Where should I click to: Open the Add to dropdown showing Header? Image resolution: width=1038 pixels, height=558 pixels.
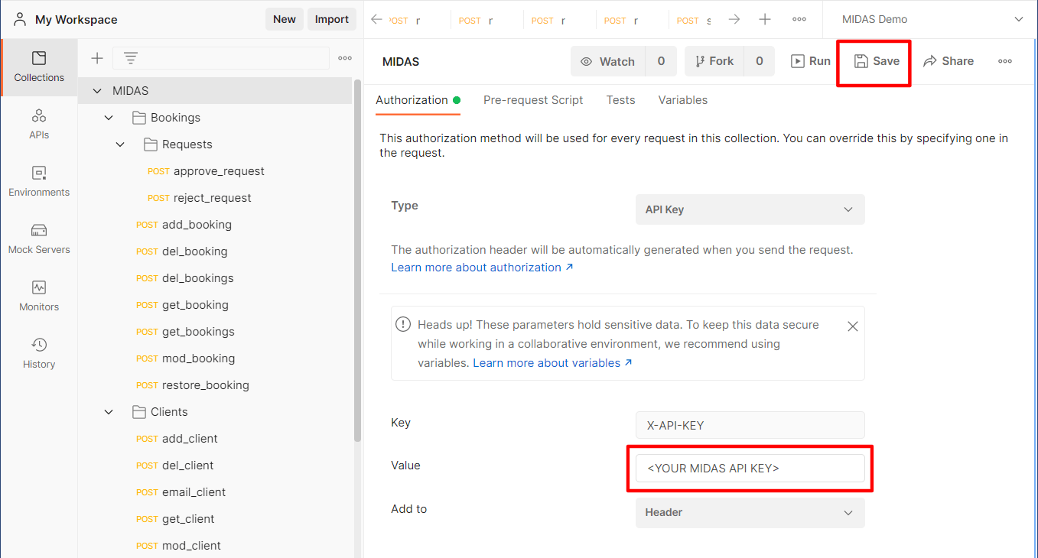point(750,512)
